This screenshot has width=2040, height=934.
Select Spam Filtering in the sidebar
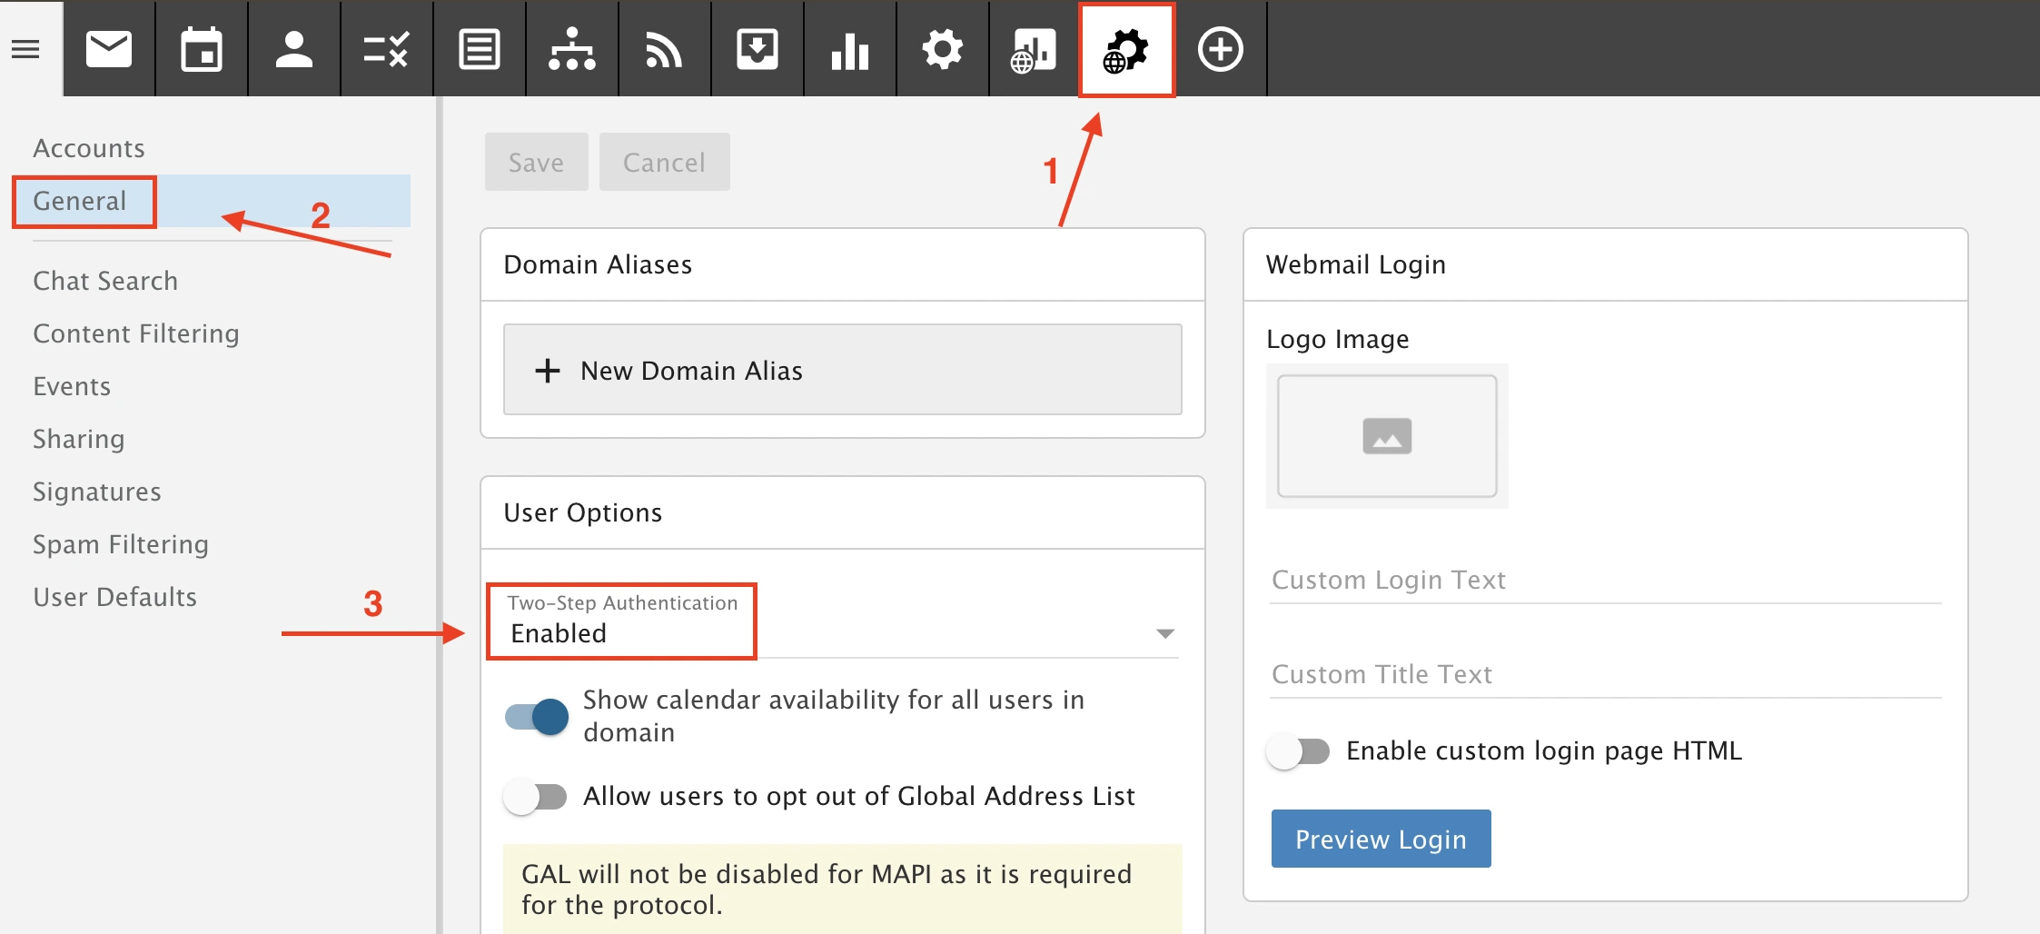[121, 544]
